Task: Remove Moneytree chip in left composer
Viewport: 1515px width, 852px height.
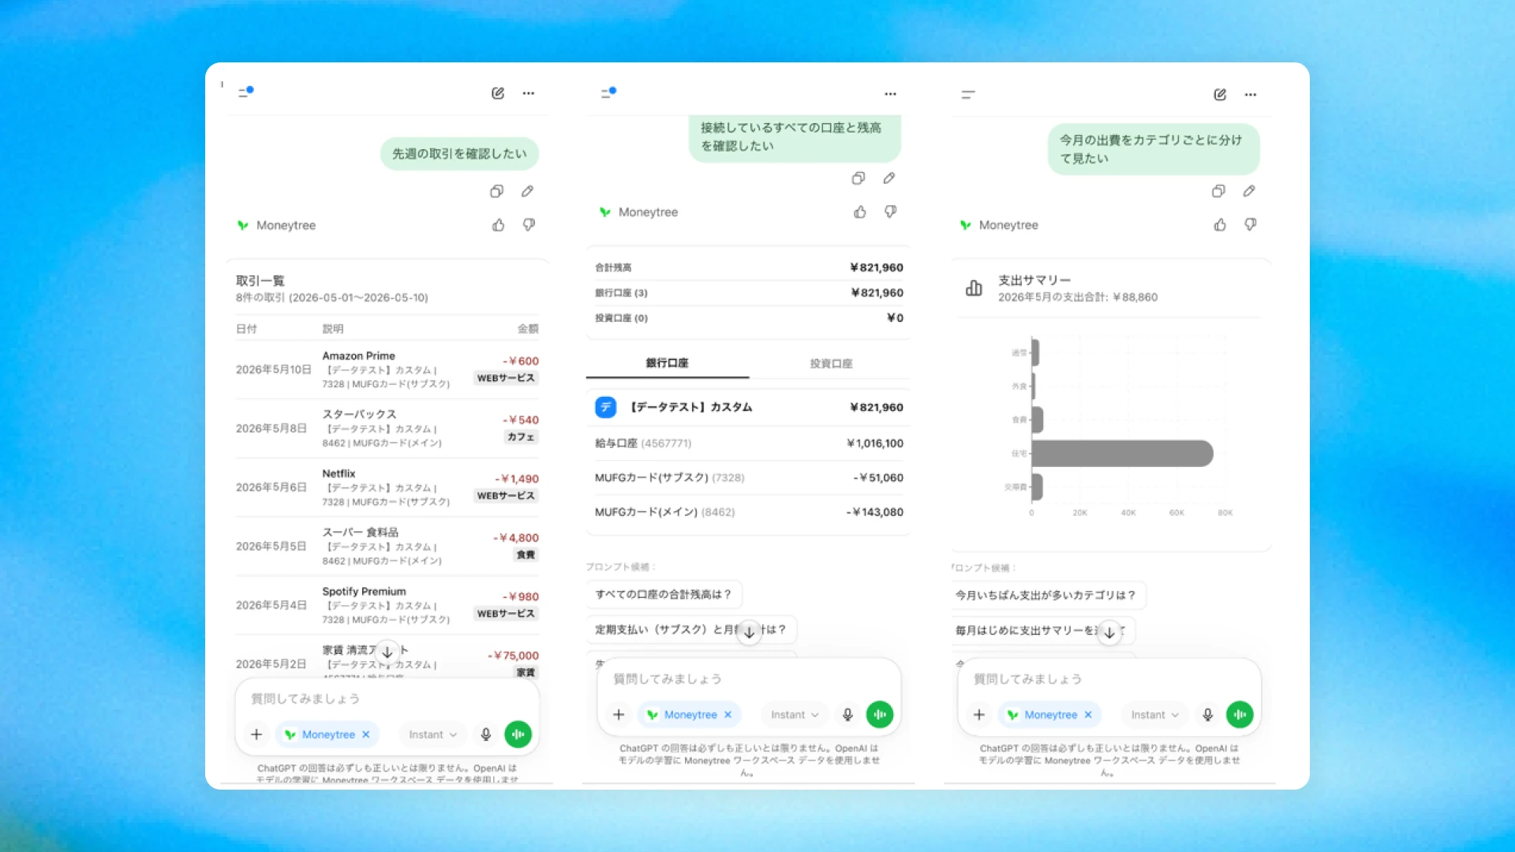Action: click(366, 734)
